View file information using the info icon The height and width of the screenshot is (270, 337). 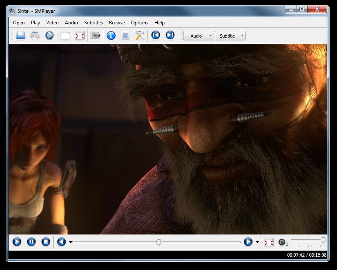pyautogui.click(x=111, y=36)
